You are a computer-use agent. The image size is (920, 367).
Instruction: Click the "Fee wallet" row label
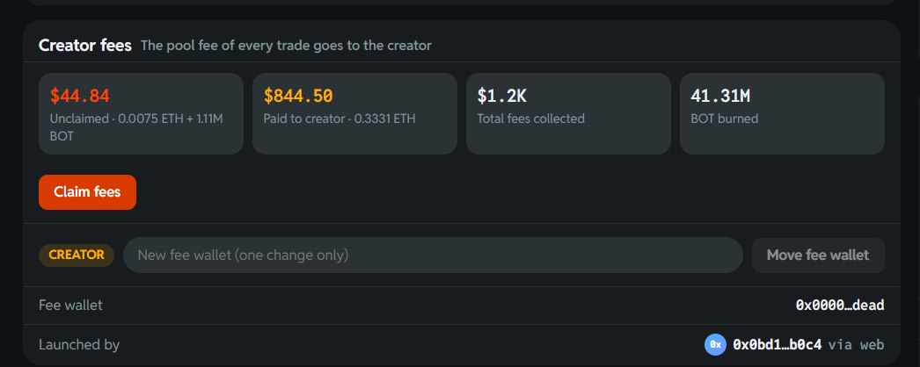[70, 305]
